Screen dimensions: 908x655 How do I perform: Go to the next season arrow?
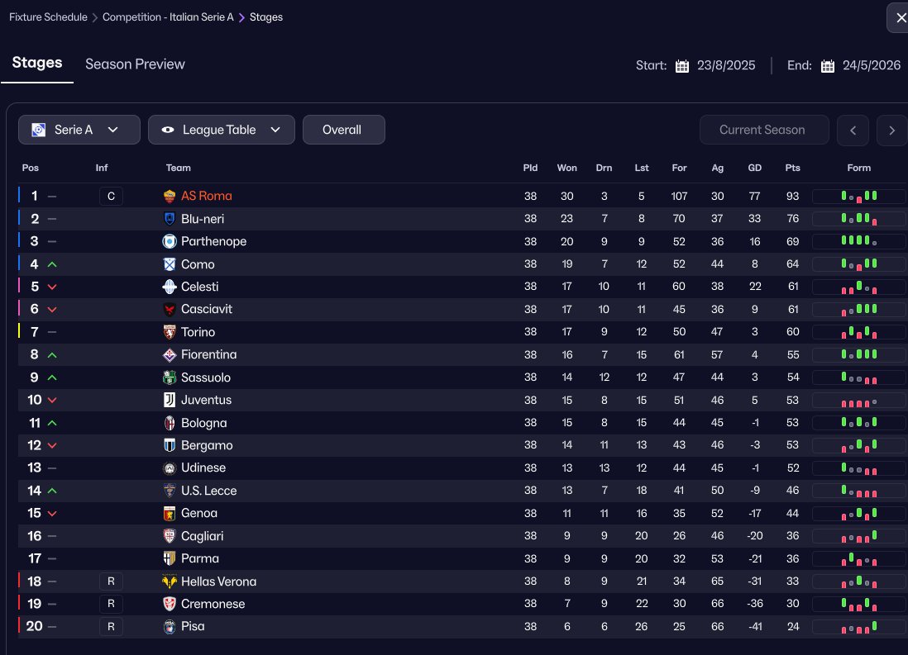pos(891,130)
